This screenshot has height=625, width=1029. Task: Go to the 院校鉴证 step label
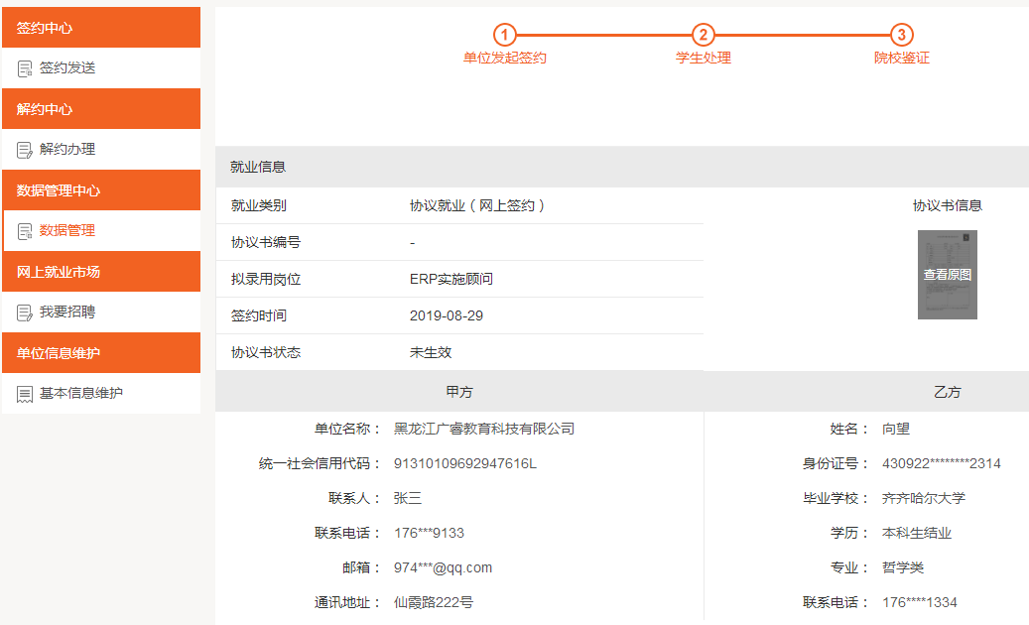pos(901,58)
